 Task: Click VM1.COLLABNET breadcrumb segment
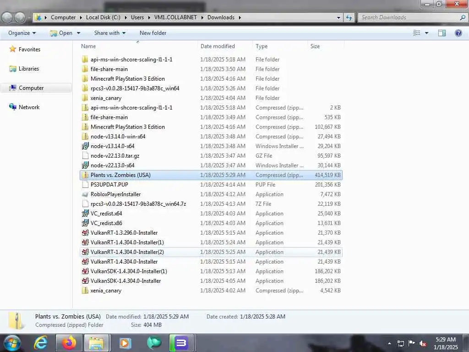(175, 17)
